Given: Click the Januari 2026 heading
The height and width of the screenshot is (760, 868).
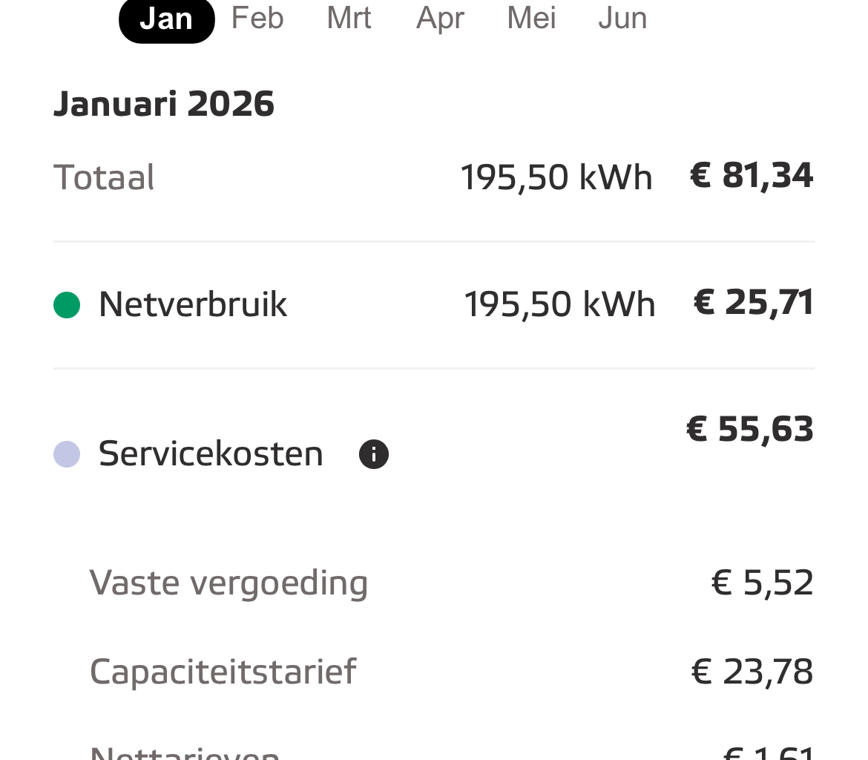Looking at the screenshot, I should [x=163, y=102].
